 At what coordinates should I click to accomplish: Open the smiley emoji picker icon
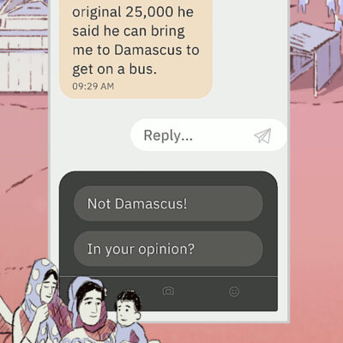[234, 292]
